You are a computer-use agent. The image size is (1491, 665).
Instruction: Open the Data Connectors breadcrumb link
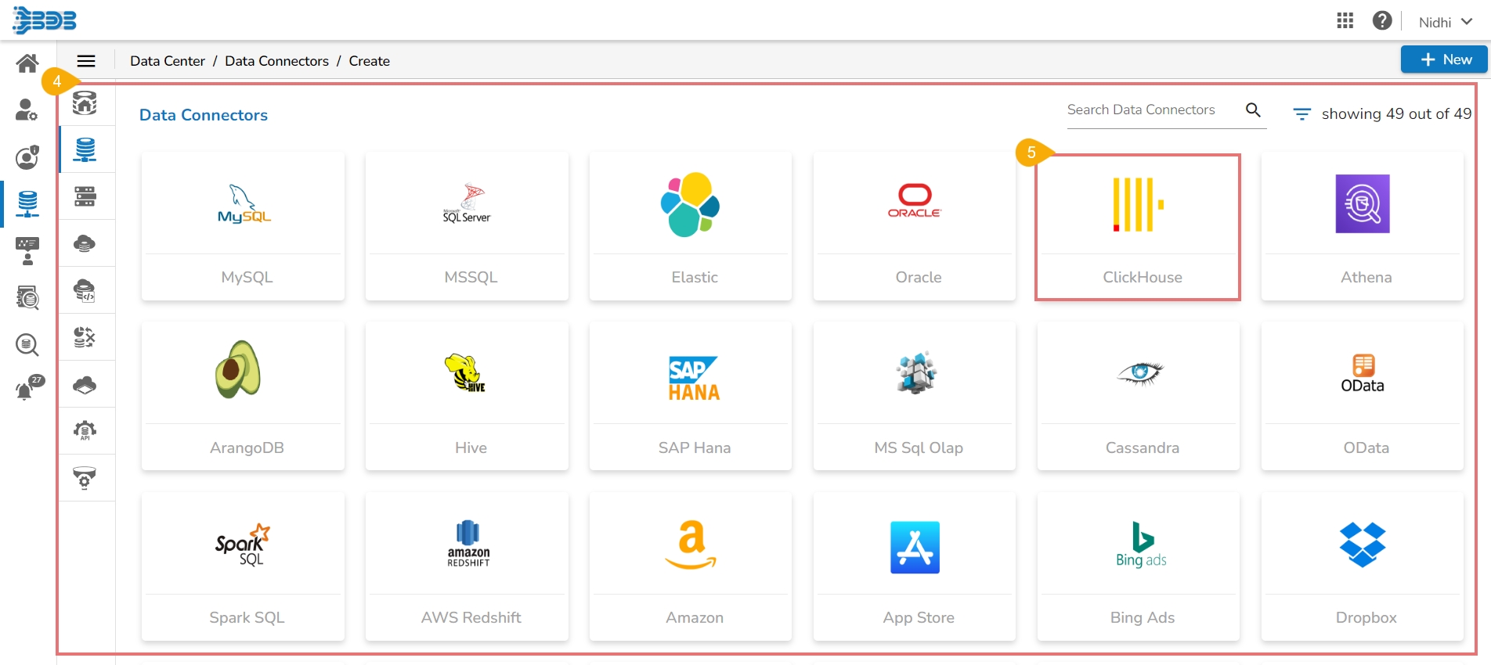click(x=276, y=61)
